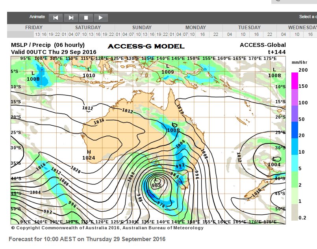The width and height of the screenshot is (317, 249).
Task: Select the Tuesday 22 hour marker
Action: tap(270, 34)
